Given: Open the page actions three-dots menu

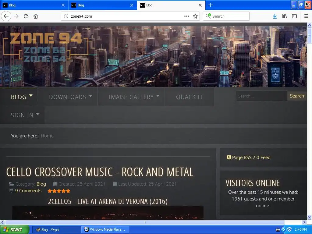Looking at the screenshot, I should click(x=187, y=16).
